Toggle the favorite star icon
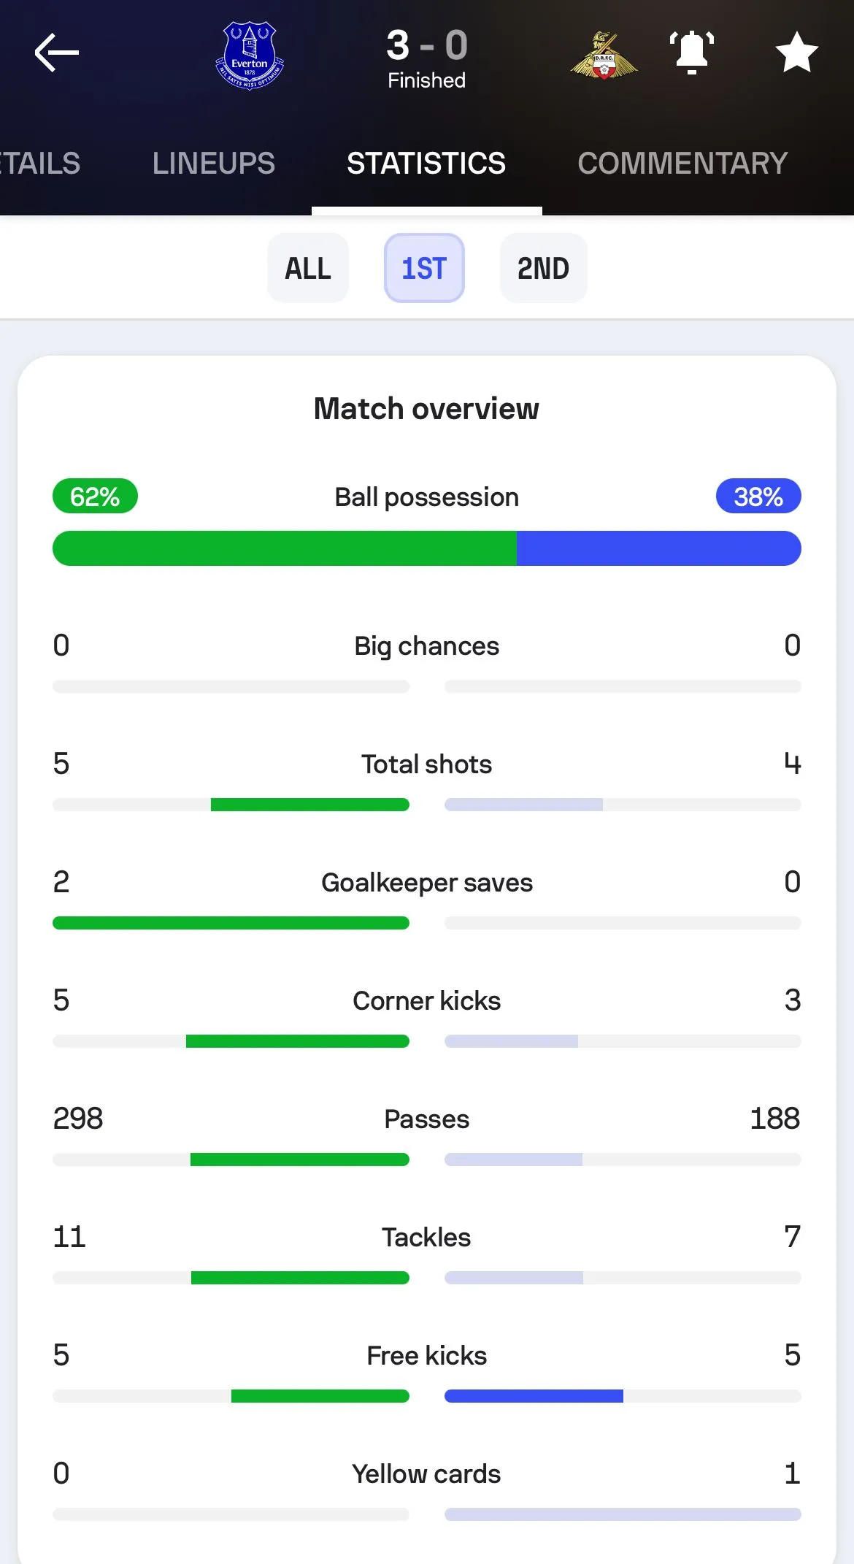The width and height of the screenshot is (854, 1564). point(796,53)
